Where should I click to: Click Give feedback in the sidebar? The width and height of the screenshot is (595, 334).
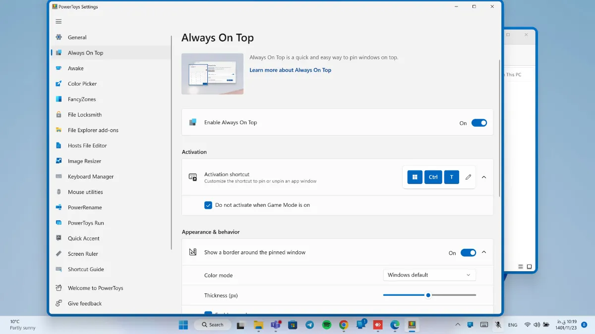click(85, 303)
